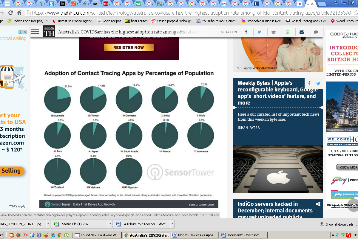This screenshot has height=239, width=358.
Task: Switch to Blog 2 Devices vs Apps document
Action: point(195,235)
